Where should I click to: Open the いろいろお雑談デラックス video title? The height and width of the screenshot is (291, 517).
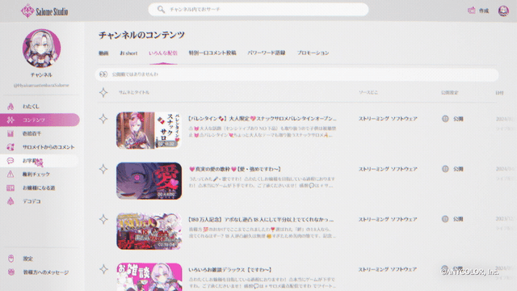pyautogui.click(x=230, y=269)
